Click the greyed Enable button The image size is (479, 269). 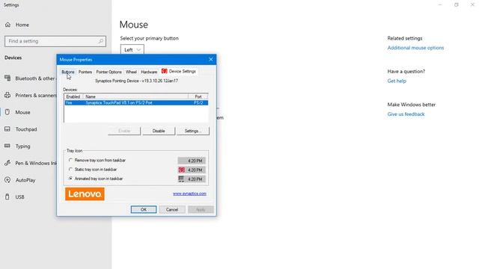(x=124, y=131)
